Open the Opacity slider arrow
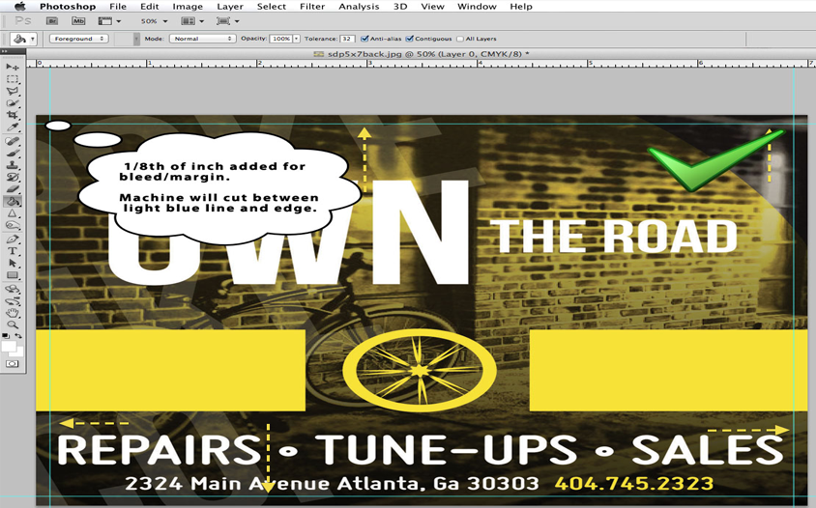This screenshot has height=508, width=816. point(297,39)
